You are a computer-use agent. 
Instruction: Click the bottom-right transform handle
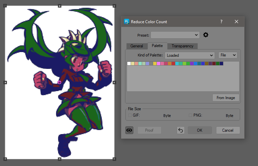click(x=114, y=159)
